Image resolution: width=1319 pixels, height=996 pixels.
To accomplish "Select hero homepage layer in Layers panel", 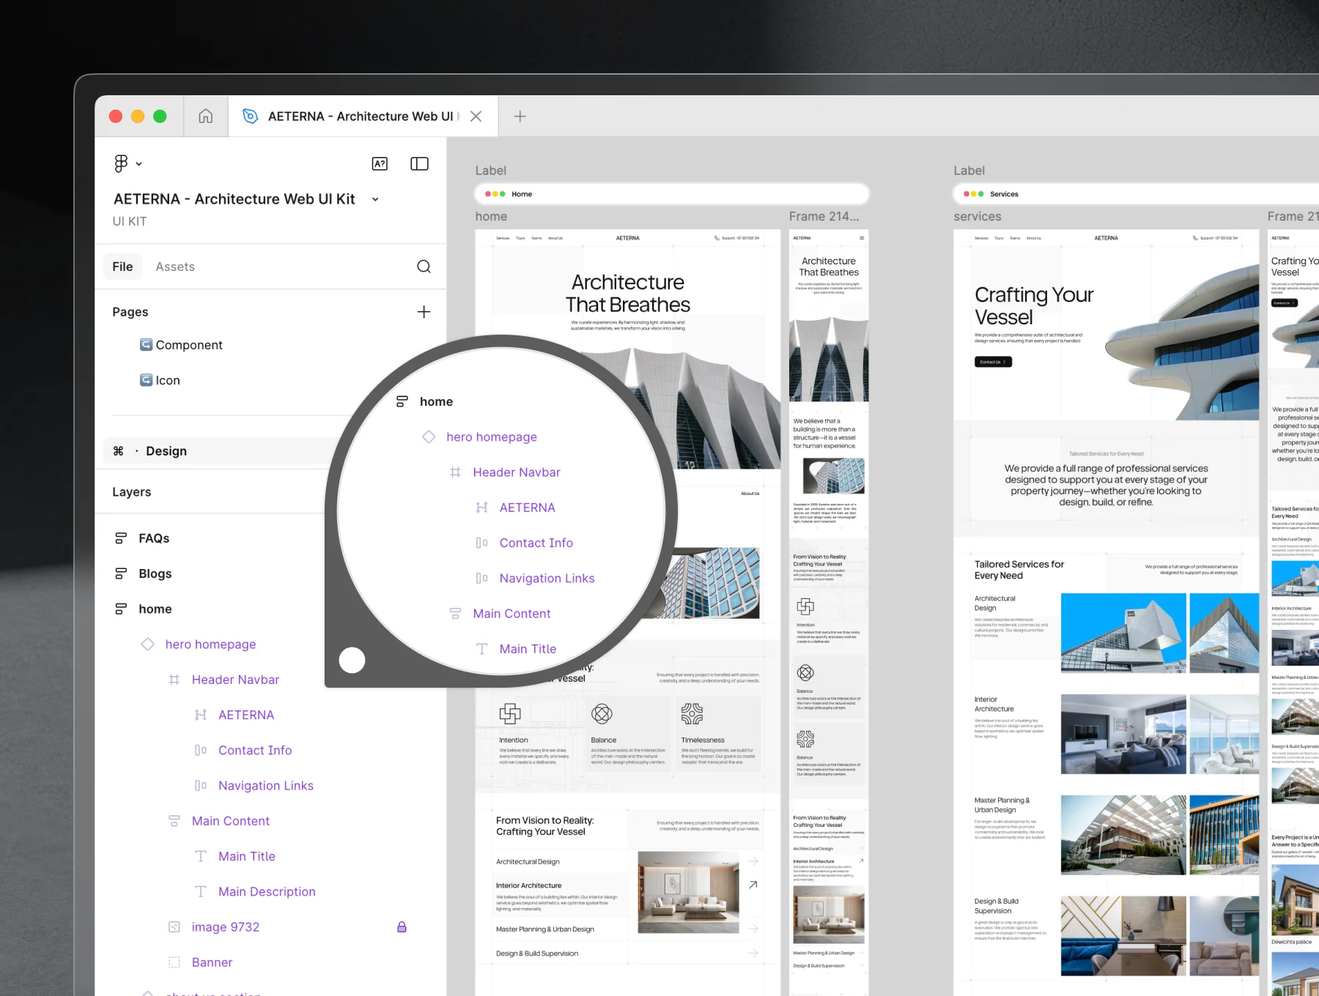I will 211,644.
